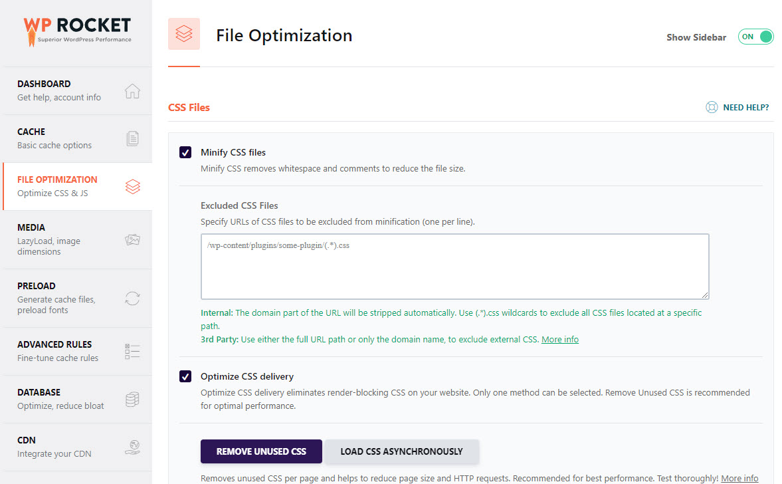Click the textarea resize handle corner
Viewport: 782px width, 484px height.
705,295
